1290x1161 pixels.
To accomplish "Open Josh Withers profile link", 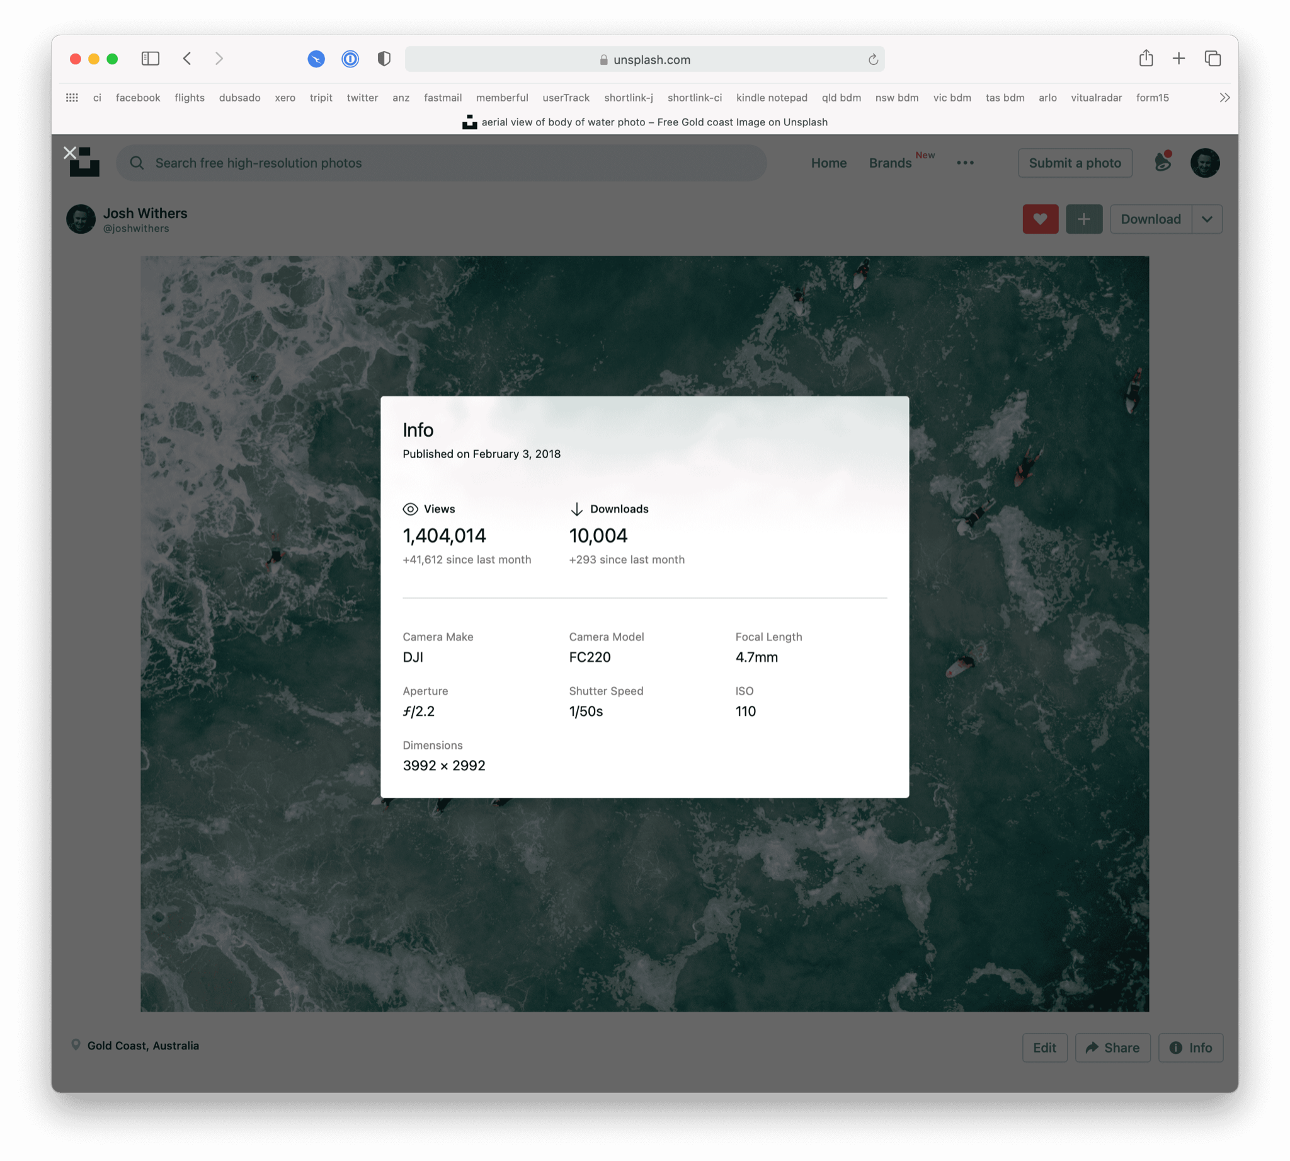I will 145,213.
